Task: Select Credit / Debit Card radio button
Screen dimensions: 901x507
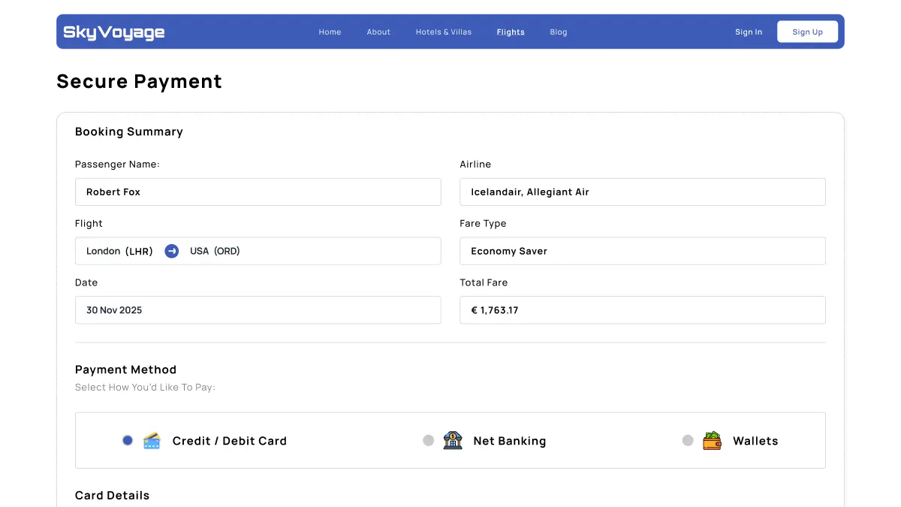Action: coord(128,440)
